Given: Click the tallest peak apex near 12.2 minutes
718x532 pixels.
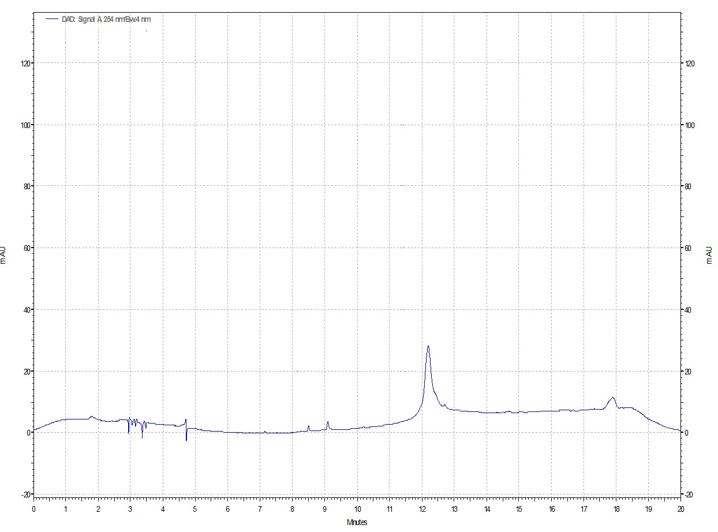Looking at the screenshot, I should tap(428, 346).
